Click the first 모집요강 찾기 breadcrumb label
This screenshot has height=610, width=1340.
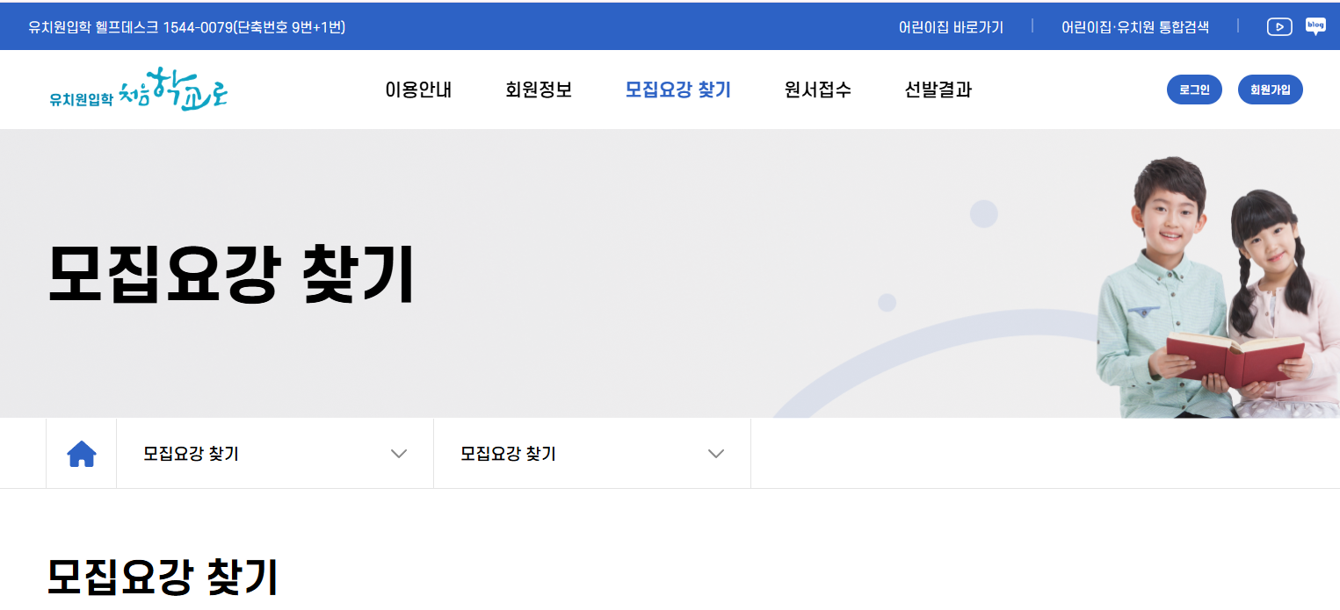(x=192, y=452)
